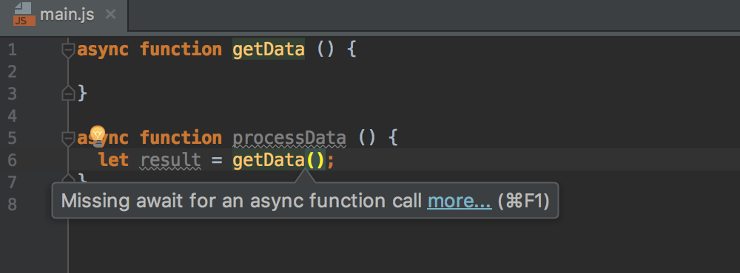Click the Missing await tooltip message text

click(x=242, y=201)
